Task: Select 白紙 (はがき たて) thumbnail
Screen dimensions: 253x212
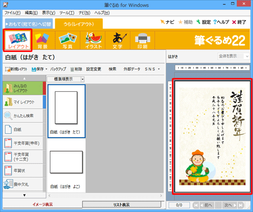Action: (66, 111)
